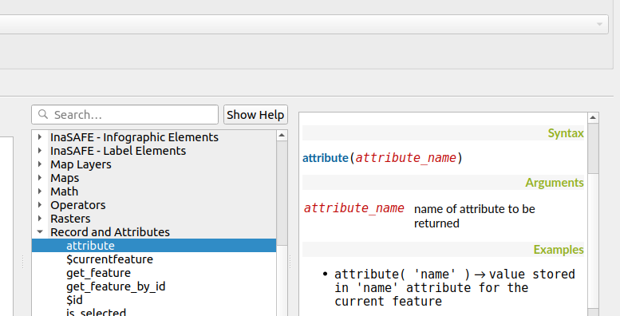Expand the Math function group
This screenshot has height=316, width=620.
tap(40, 191)
